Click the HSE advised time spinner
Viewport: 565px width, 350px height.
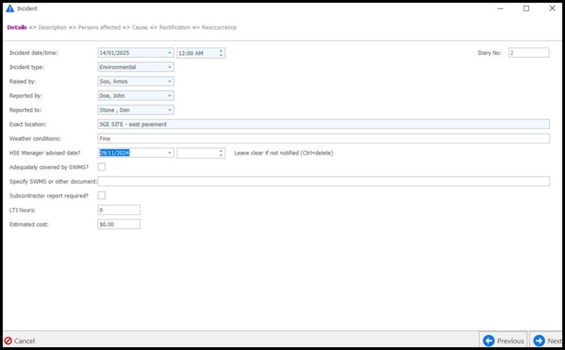click(220, 153)
